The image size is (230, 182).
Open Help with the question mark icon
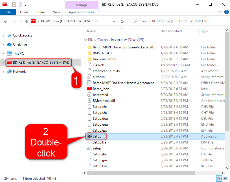pyautogui.click(x=227, y=12)
